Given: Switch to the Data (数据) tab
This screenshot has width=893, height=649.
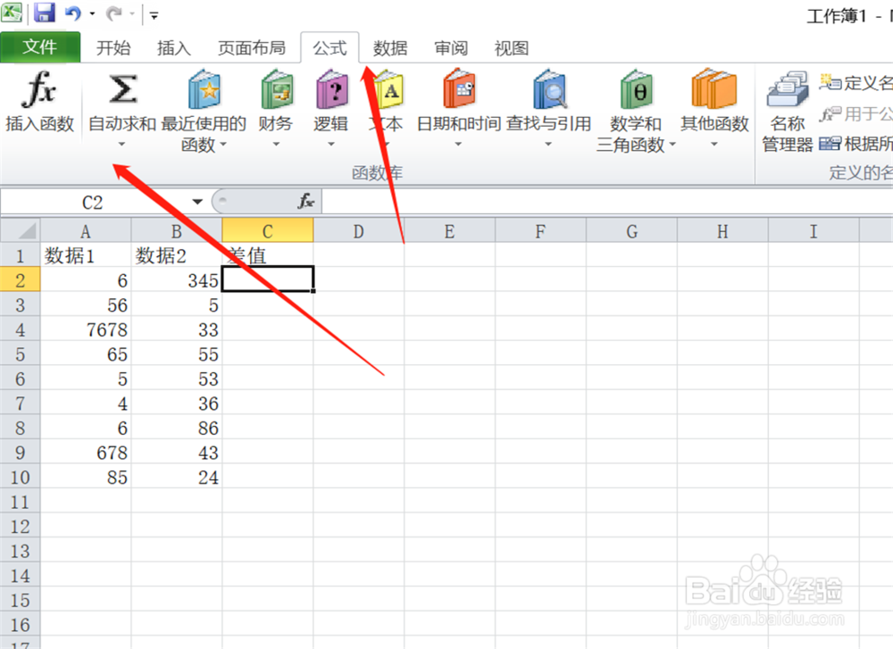Looking at the screenshot, I should [x=390, y=48].
